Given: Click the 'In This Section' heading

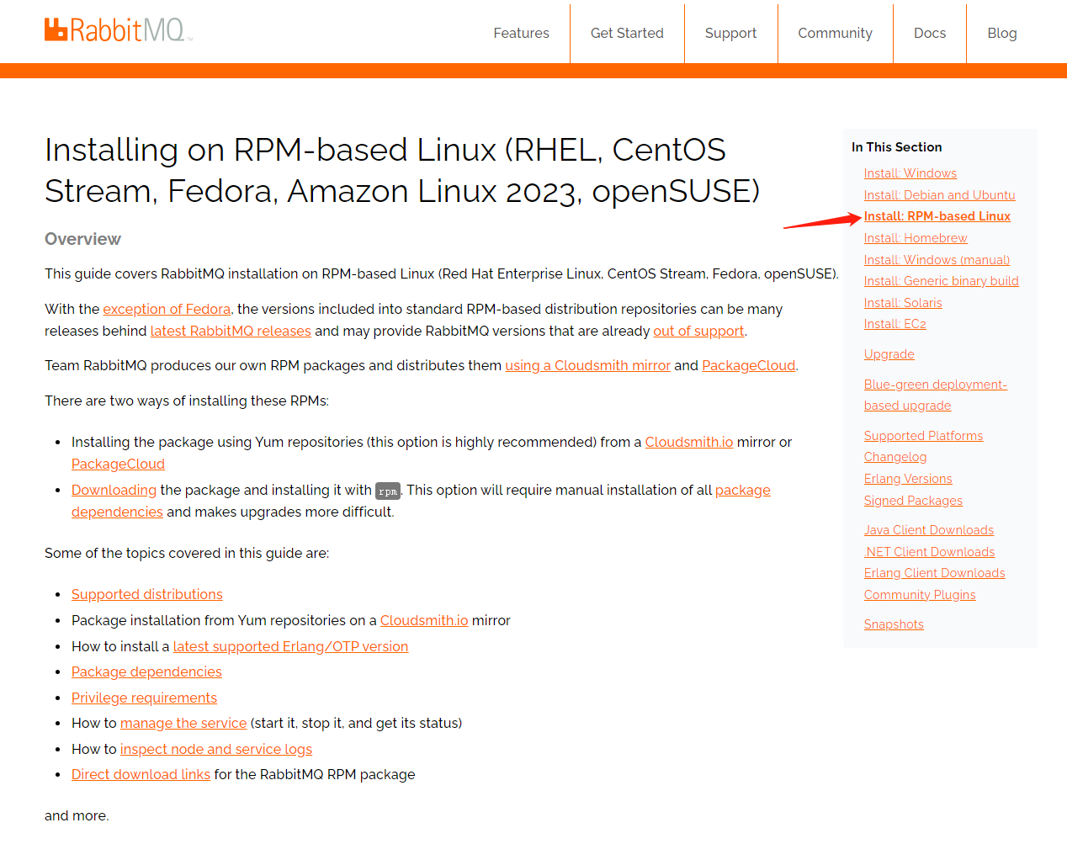Looking at the screenshot, I should click(896, 147).
